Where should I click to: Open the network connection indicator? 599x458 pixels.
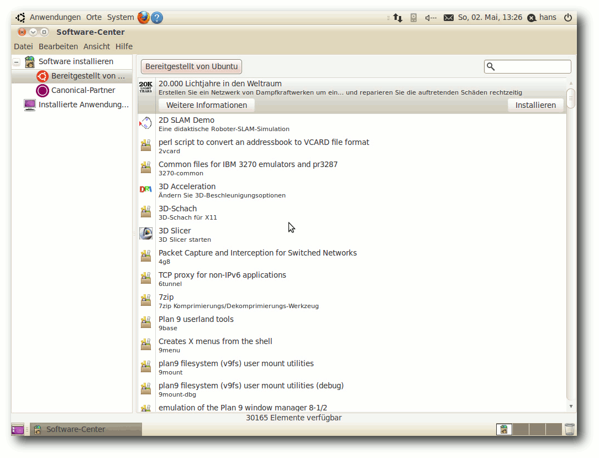[x=398, y=18]
